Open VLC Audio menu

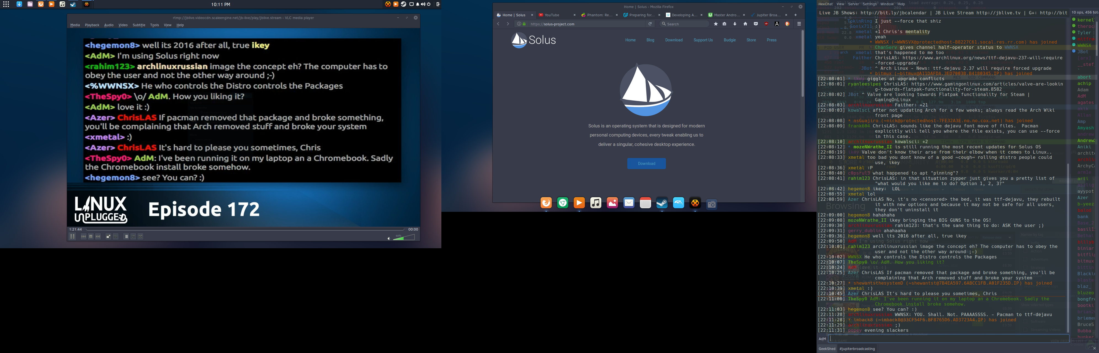click(109, 25)
